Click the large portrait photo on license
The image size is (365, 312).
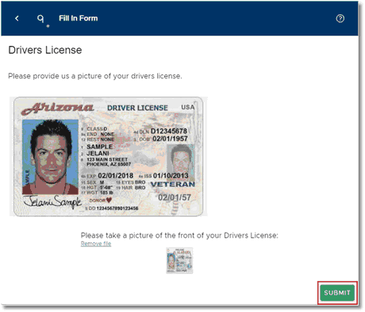pos(50,157)
